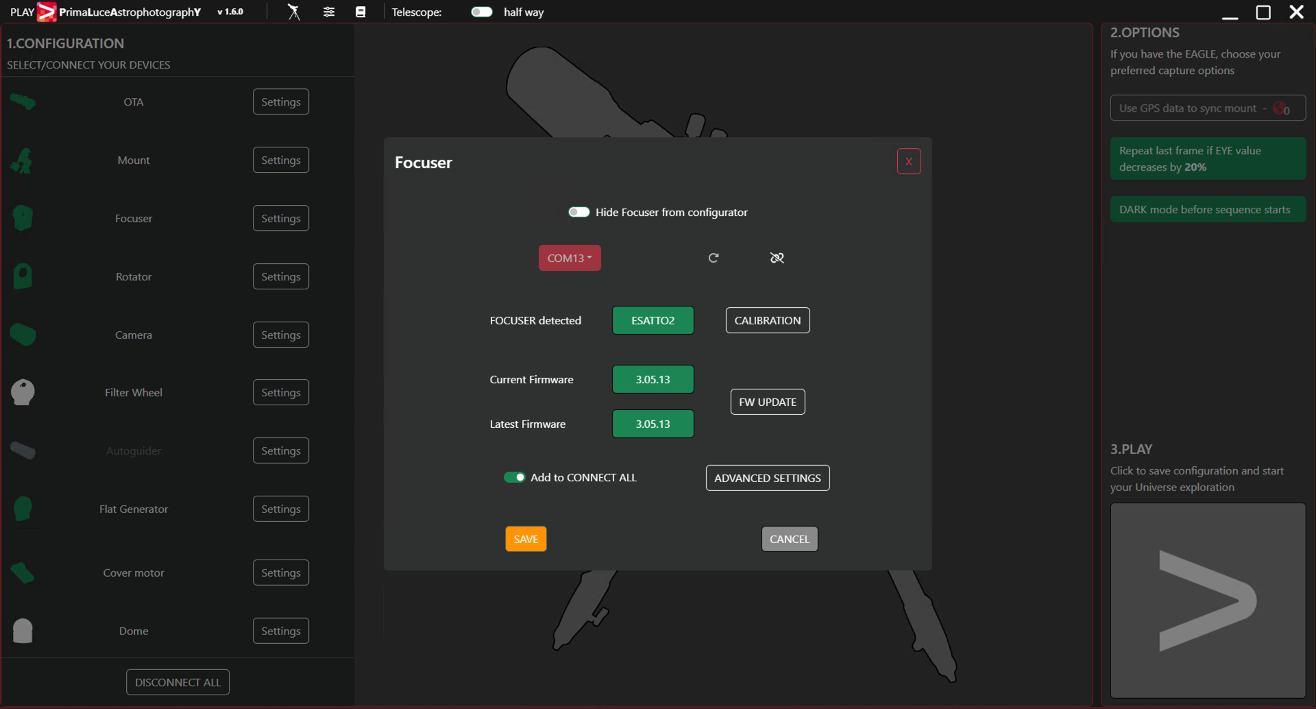Open Settings for Focuser
Viewport: 1316px width, 709px height.
[x=281, y=218]
